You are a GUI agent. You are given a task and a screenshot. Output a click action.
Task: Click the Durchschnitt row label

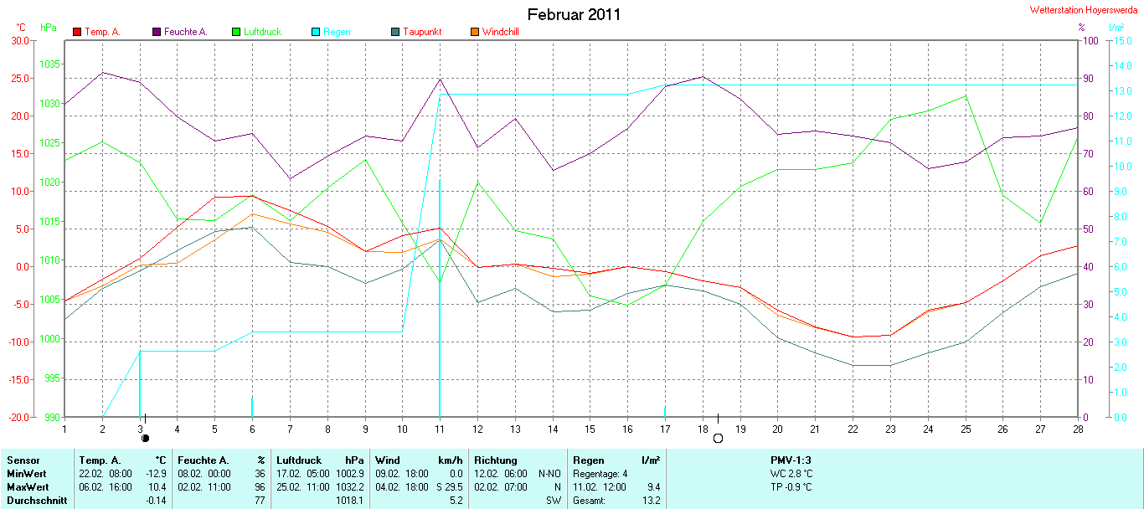click(36, 501)
